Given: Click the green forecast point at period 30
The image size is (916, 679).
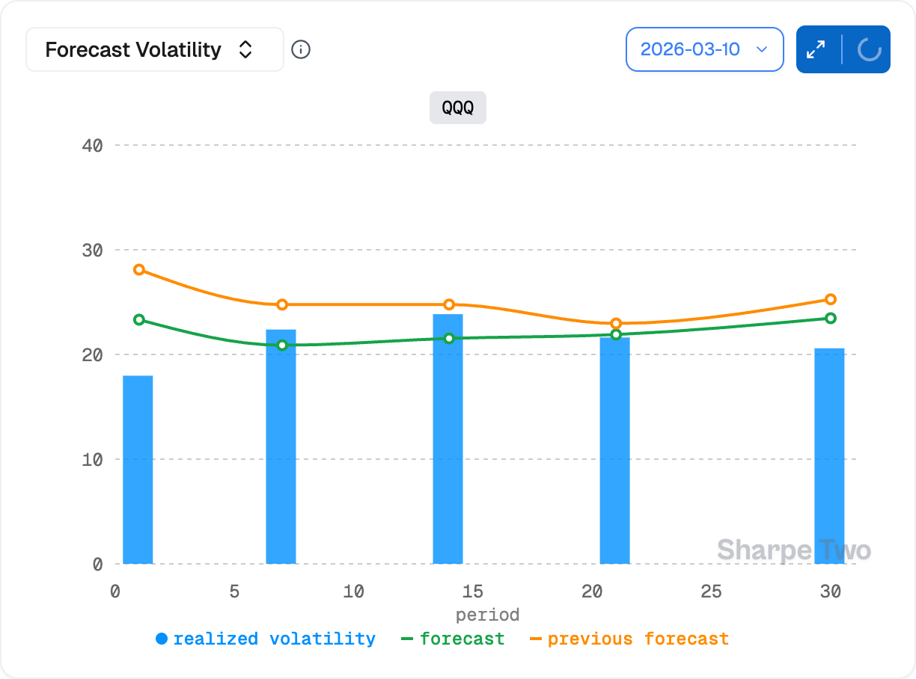Looking at the screenshot, I should pos(830,318).
